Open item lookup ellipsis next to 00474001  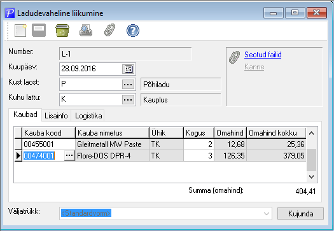click(69, 155)
